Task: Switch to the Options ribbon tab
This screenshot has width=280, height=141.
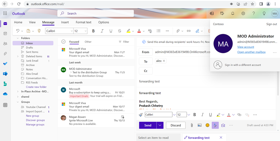Action: tap(104, 22)
